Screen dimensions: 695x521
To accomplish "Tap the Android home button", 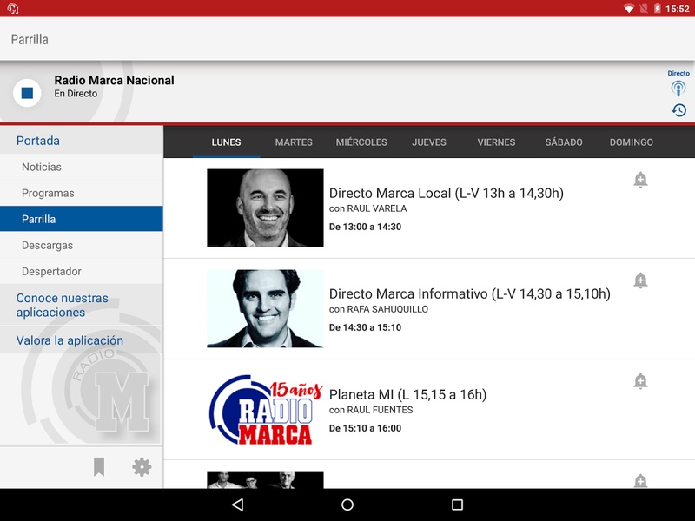I will click(347, 505).
